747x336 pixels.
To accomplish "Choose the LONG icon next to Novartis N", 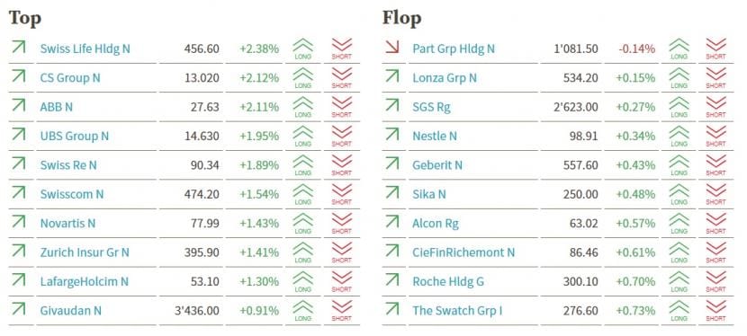I will tap(303, 224).
